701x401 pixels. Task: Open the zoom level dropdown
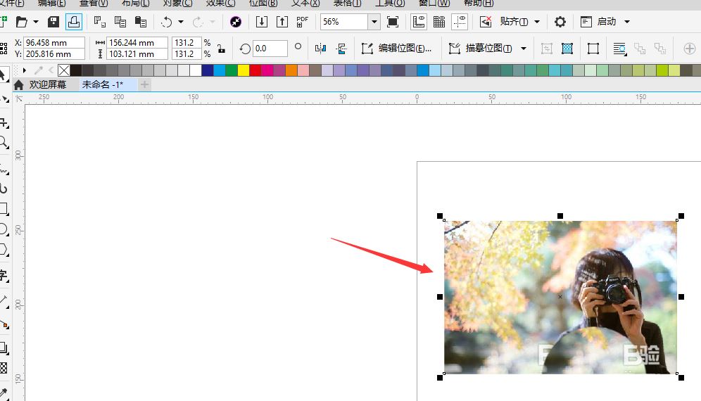tap(374, 22)
